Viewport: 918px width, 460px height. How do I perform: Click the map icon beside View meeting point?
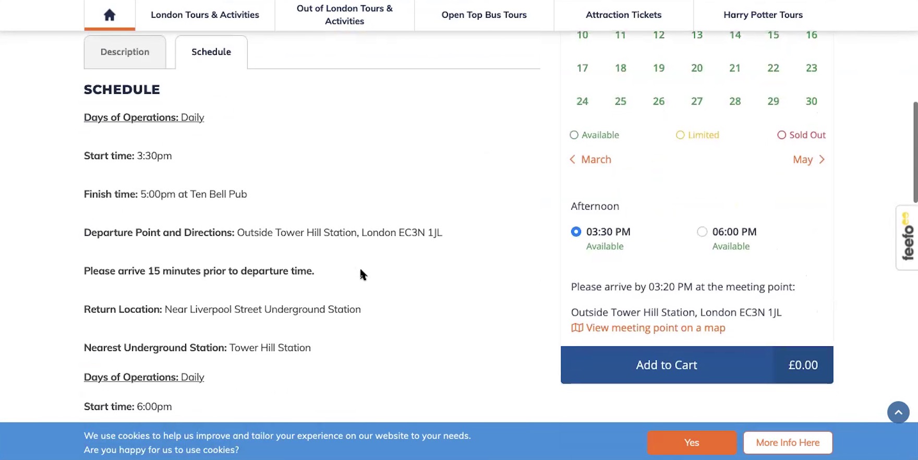point(577,328)
